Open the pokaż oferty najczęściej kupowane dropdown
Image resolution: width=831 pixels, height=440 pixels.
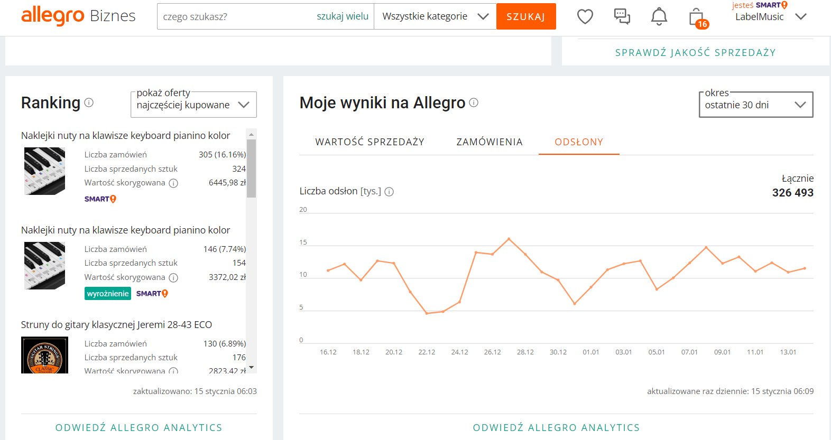coord(193,105)
